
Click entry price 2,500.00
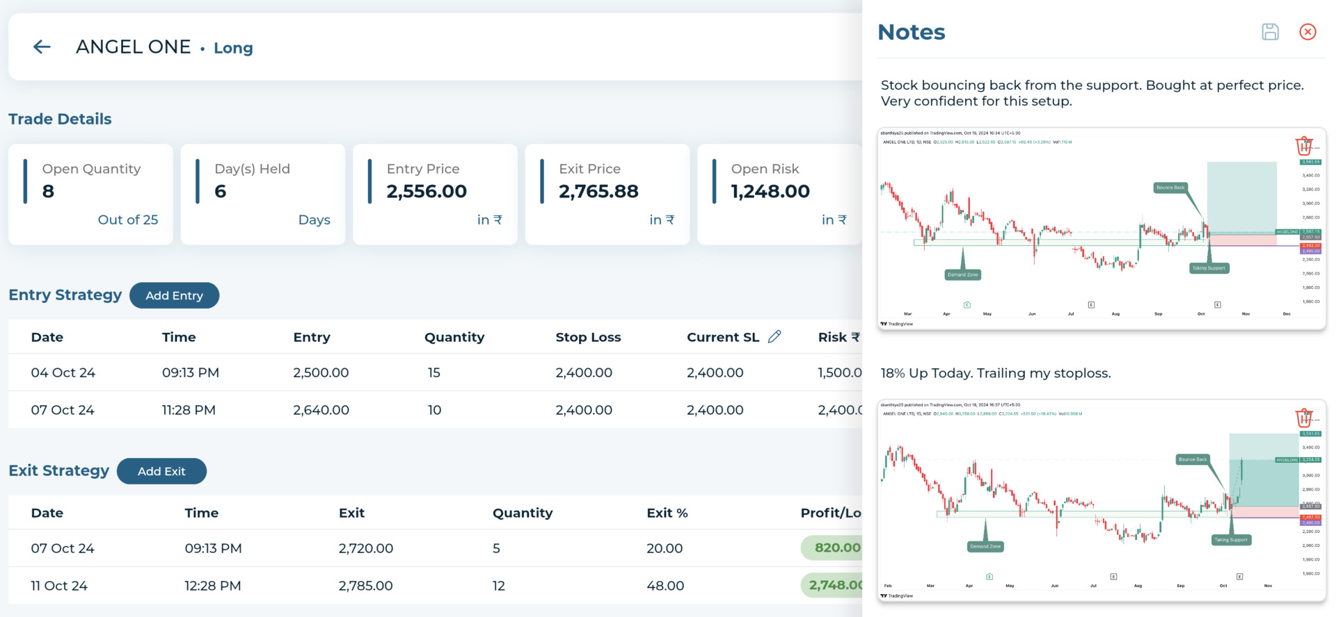tap(321, 372)
